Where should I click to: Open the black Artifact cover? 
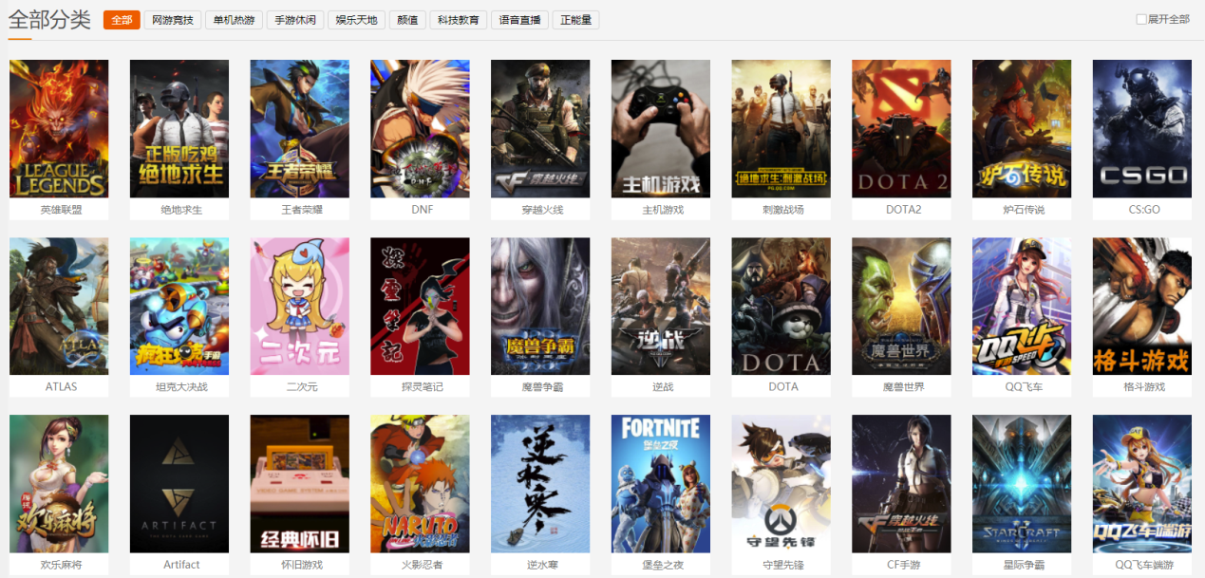[179, 484]
